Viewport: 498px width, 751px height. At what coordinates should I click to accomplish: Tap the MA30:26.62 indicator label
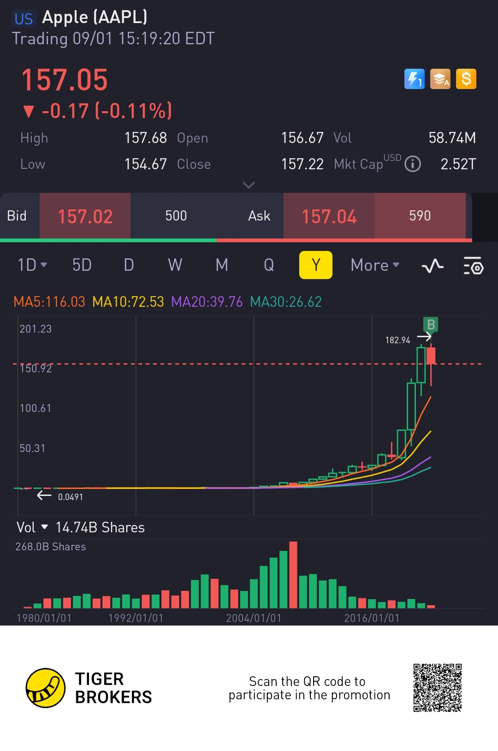click(286, 302)
